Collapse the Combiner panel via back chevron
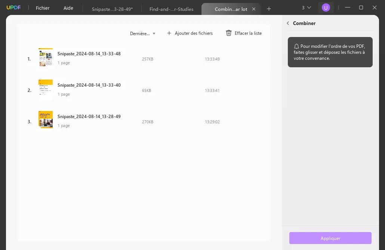Screen dimensions: 385x250 (x=288, y=23)
